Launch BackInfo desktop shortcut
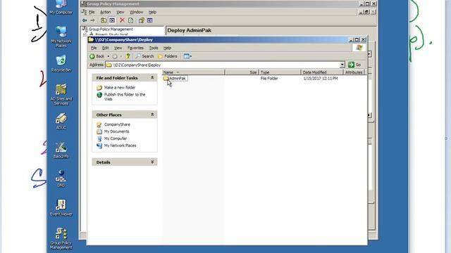Screen dimensions: 451x253 tap(61, 150)
